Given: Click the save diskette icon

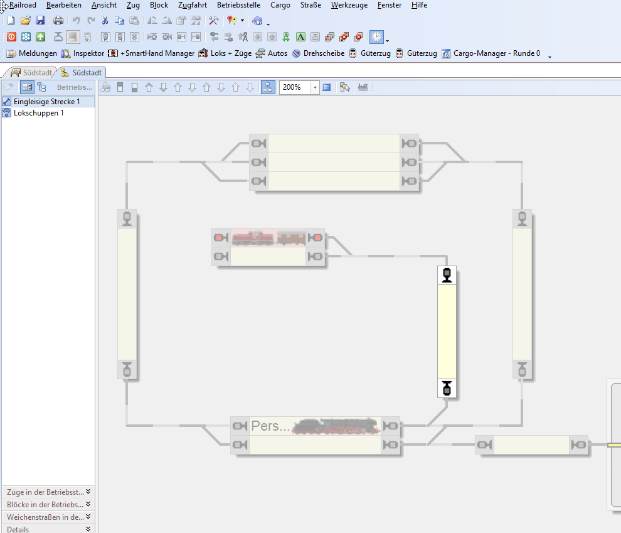Looking at the screenshot, I should tap(40, 21).
